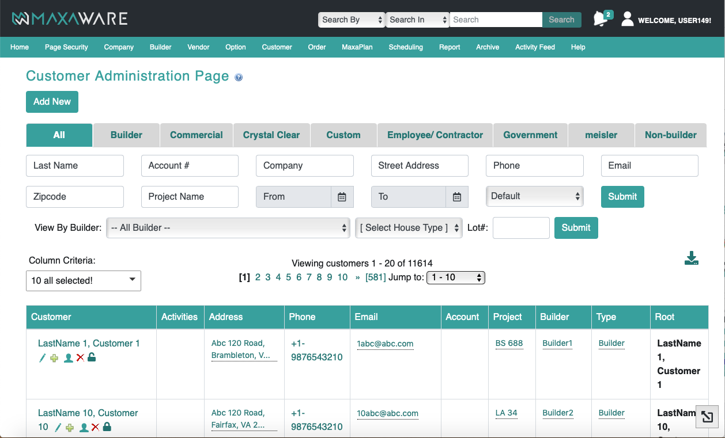Open the Activity Feed menu
This screenshot has height=438, width=725.
[x=535, y=47]
